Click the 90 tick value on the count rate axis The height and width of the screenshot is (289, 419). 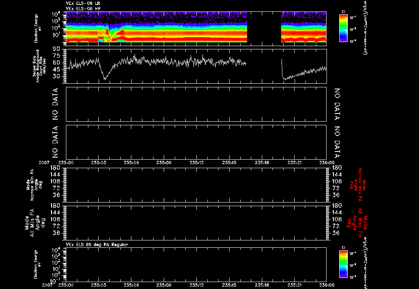coord(56,49)
